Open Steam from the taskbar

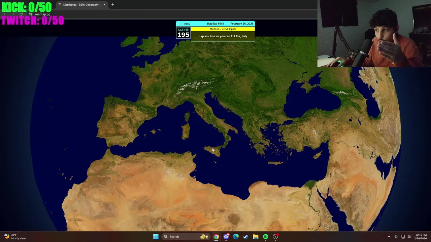(x=246, y=237)
